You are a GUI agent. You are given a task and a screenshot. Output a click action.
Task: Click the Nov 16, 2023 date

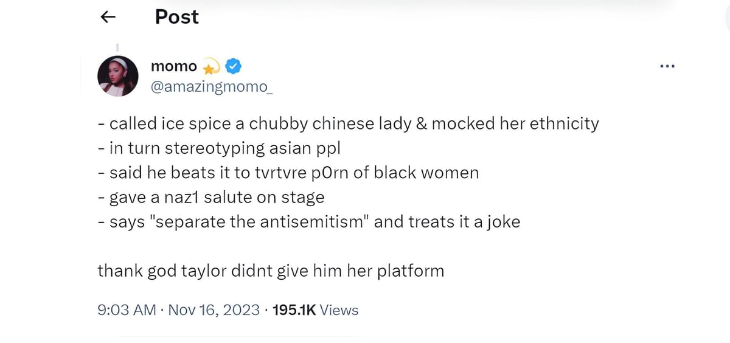(212, 310)
